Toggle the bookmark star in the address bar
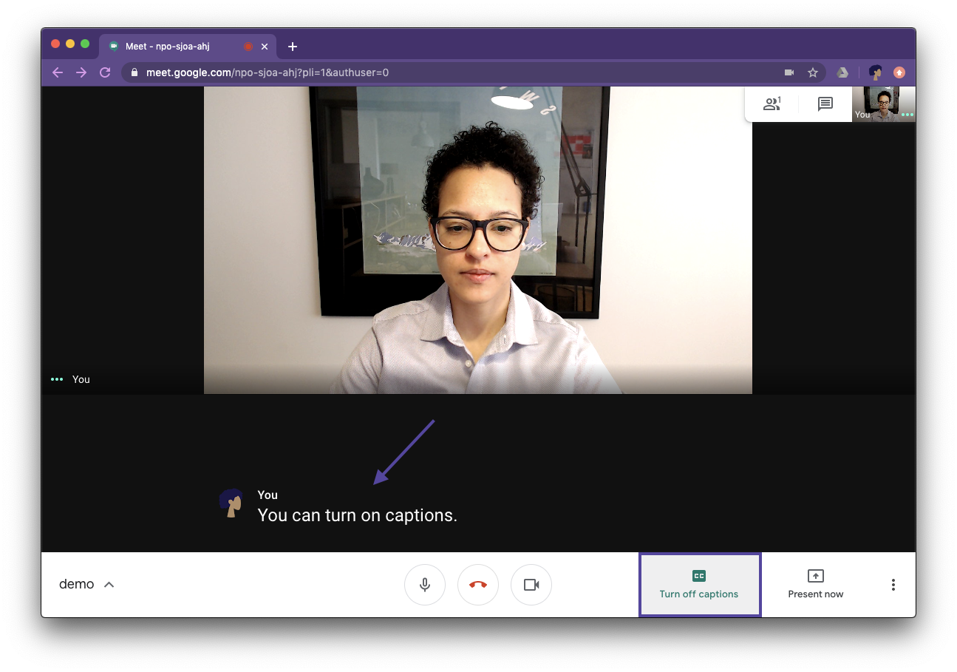This screenshot has height=672, width=957. (813, 72)
